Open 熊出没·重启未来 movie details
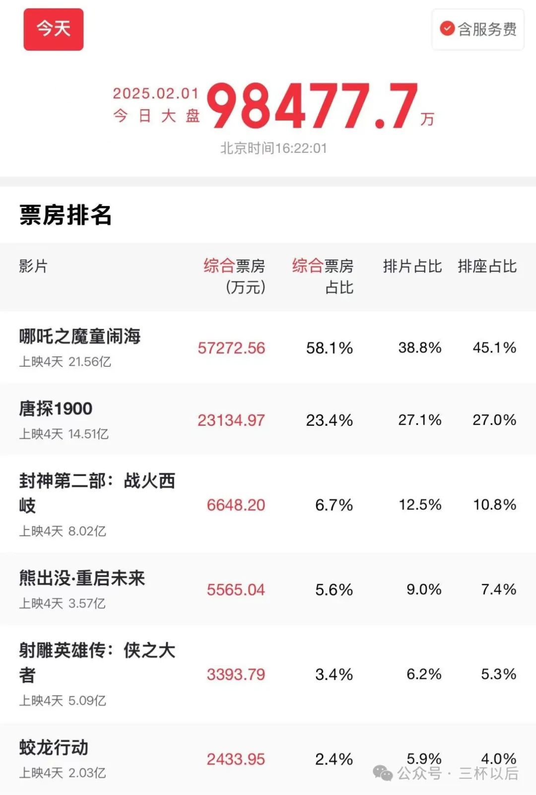536x795 pixels. click(x=268, y=589)
